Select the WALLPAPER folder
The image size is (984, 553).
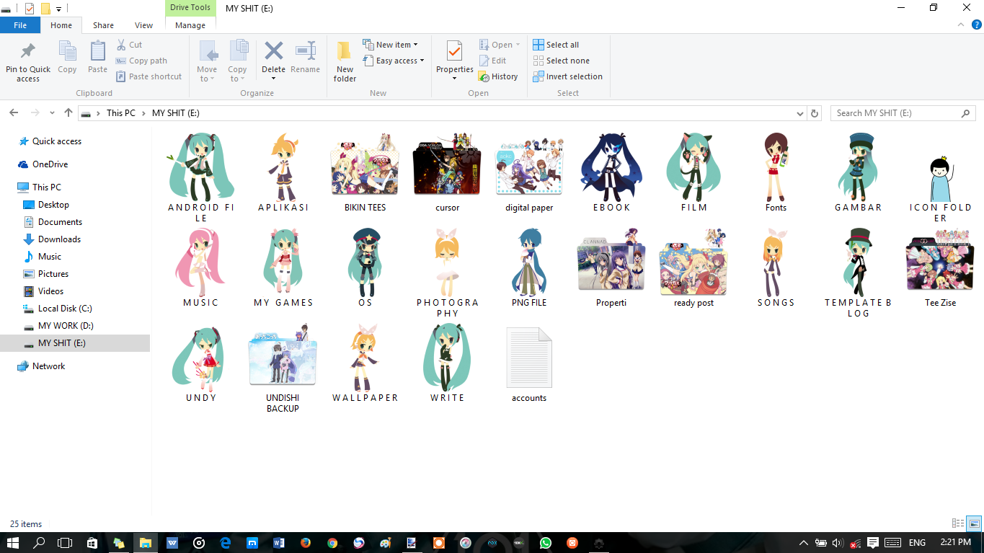pos(365,363)
